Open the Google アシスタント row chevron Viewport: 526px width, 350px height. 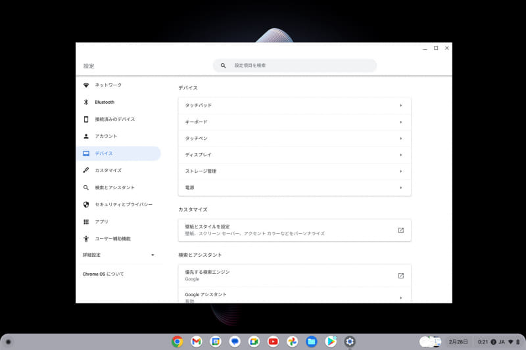point(400,297)
